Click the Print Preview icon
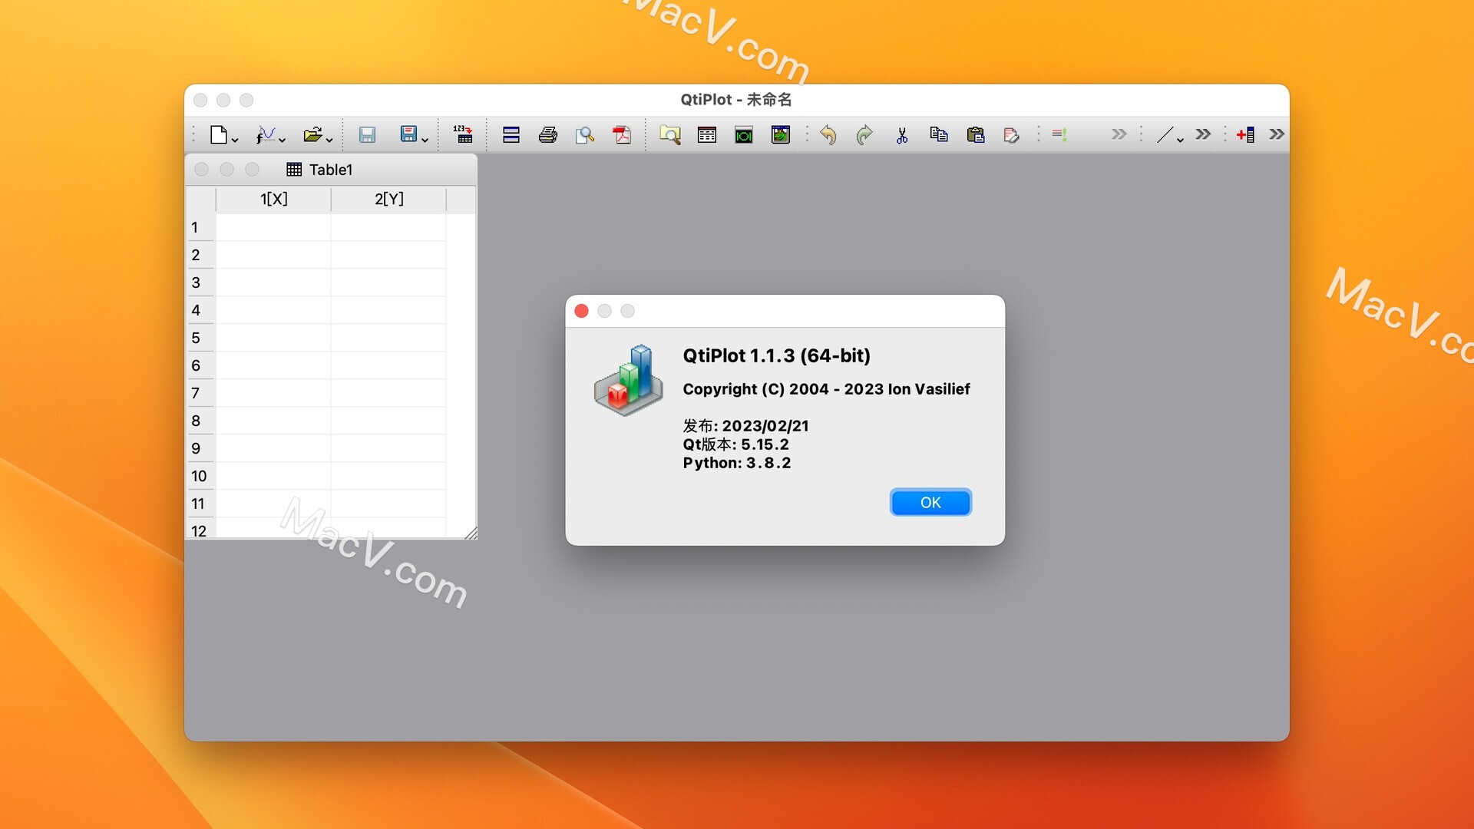 pyautogui.click(x=584, y=134)
